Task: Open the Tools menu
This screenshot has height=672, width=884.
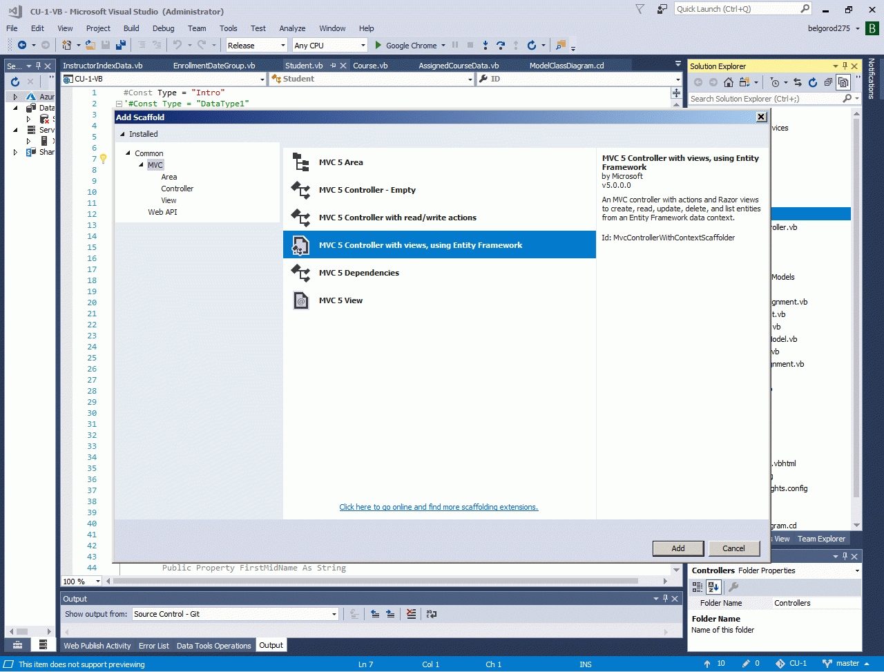Action: (x=229, y=28)
